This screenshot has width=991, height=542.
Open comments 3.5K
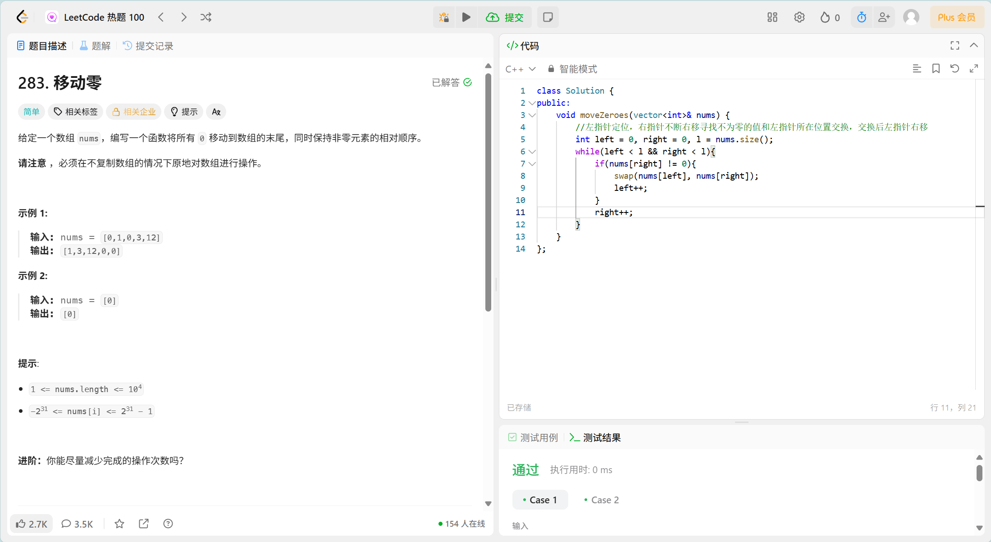pyautogui.click(x=77, y=524)
